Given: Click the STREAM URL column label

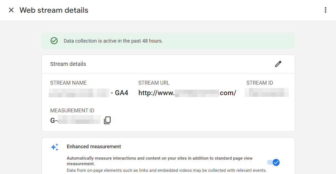Looking at the screenshot, I should 154,83.
